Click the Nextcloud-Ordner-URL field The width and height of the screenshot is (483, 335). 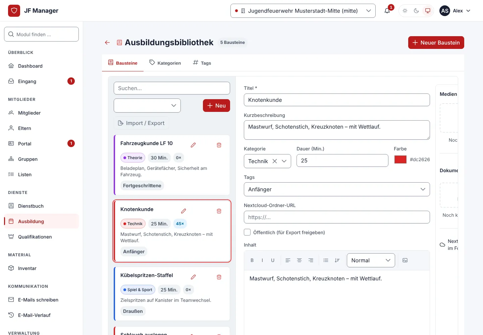(x=337, y=217)
